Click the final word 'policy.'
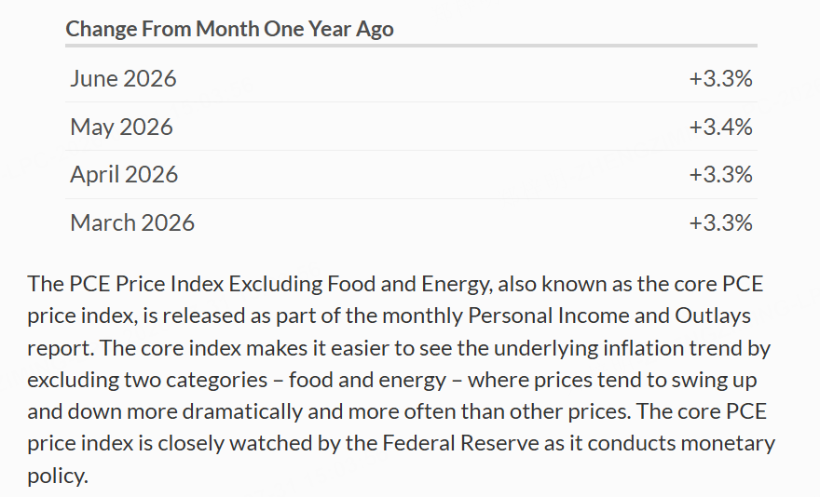Viewport: 820px width, 497px height. coord(58,477)
